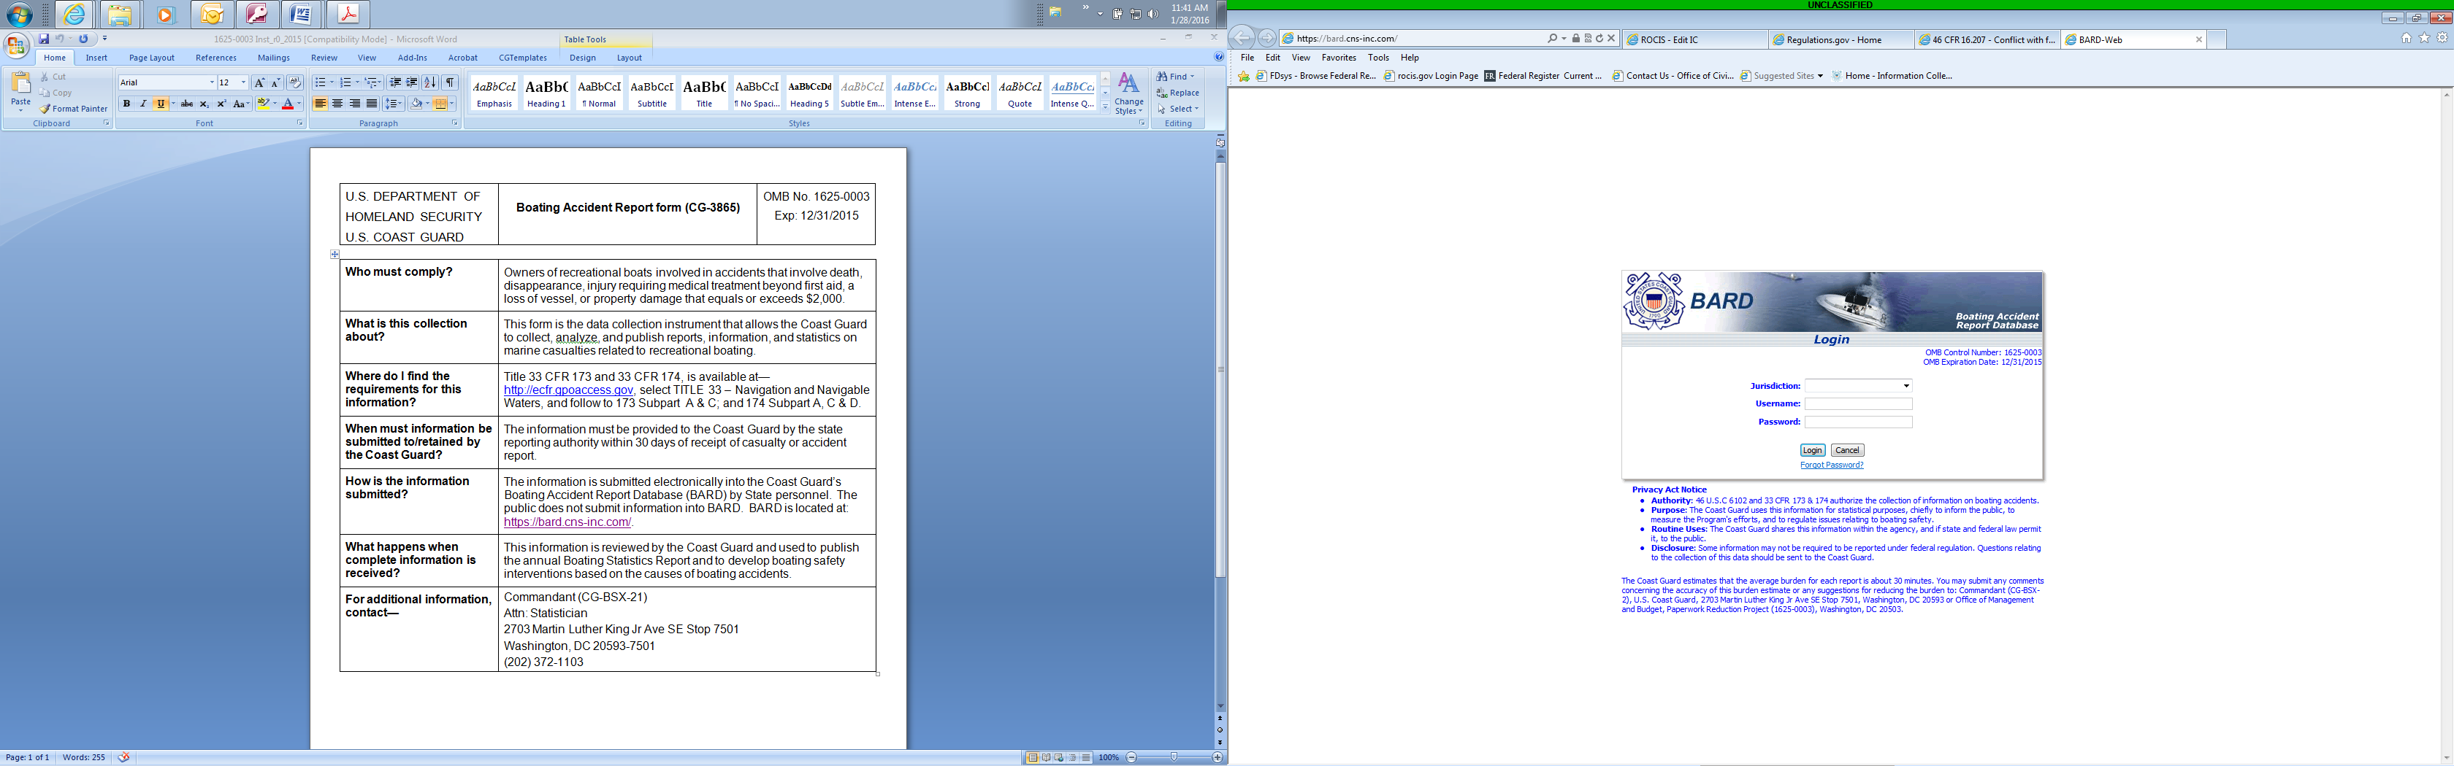Click the Username input field

coord(1857,403)
